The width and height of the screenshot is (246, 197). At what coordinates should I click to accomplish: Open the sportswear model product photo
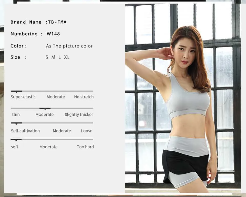click(x=183, y=98)
